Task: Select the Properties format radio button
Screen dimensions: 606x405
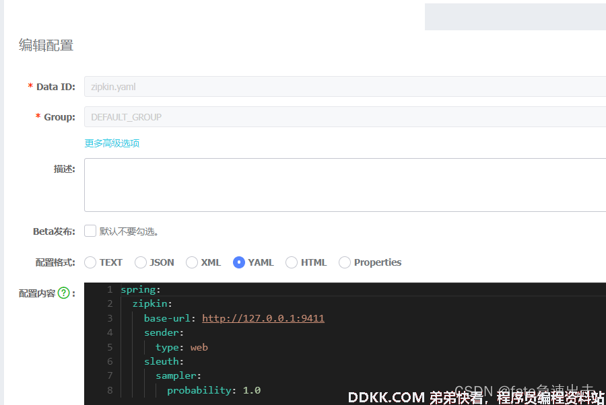Action: pos(344,262)
